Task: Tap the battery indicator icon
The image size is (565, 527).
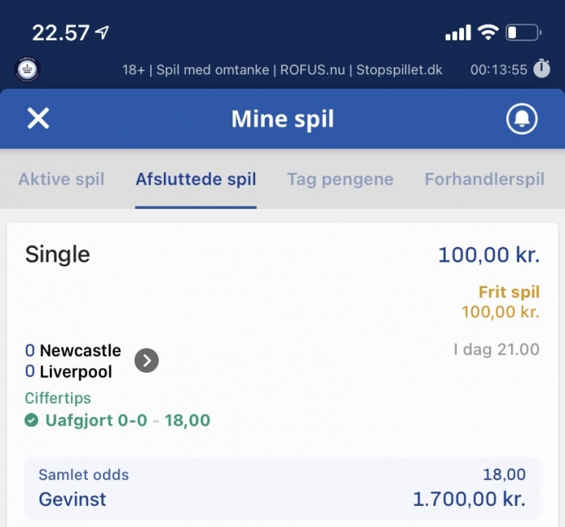Action: coord(523,33)
